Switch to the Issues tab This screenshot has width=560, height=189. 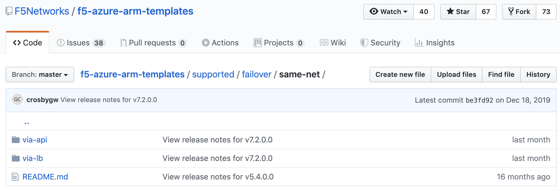pyautogui.click(x=81, y=43)
